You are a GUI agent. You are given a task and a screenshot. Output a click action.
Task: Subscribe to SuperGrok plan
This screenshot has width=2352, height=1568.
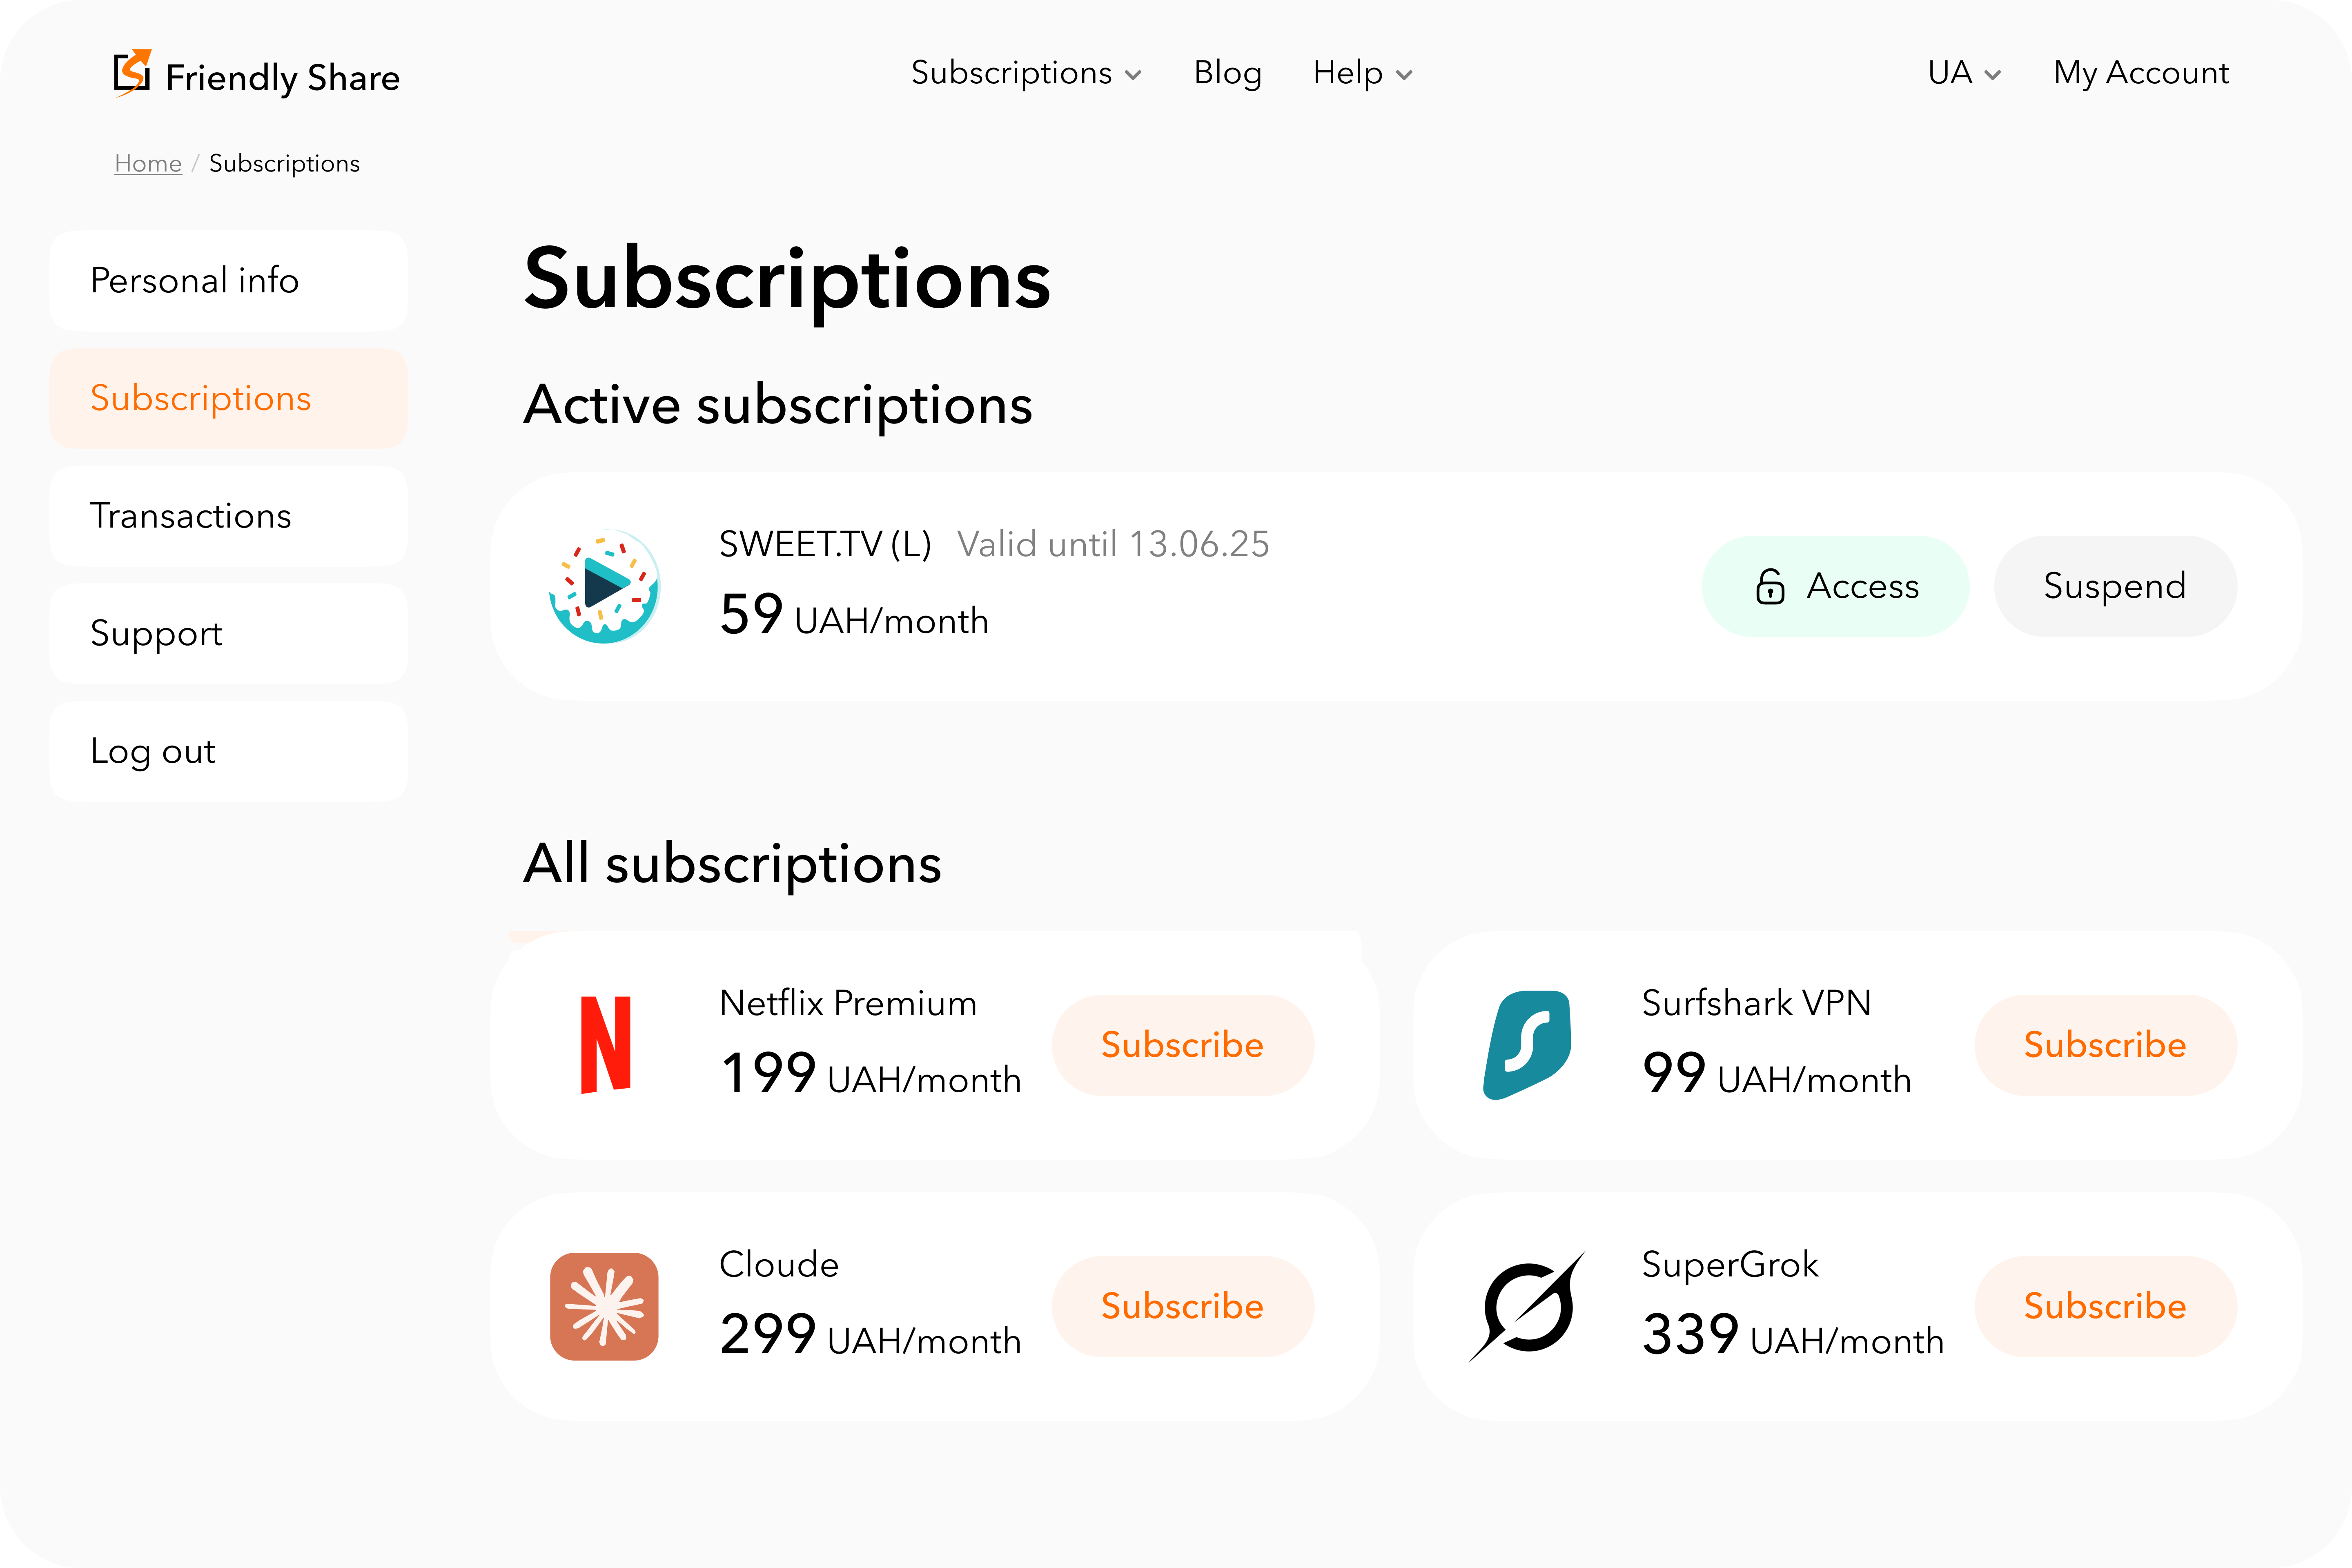[x=2104, y=1306]
